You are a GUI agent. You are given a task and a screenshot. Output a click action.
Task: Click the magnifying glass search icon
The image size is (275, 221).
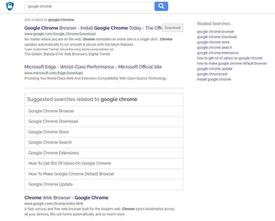tap(161, 6)
